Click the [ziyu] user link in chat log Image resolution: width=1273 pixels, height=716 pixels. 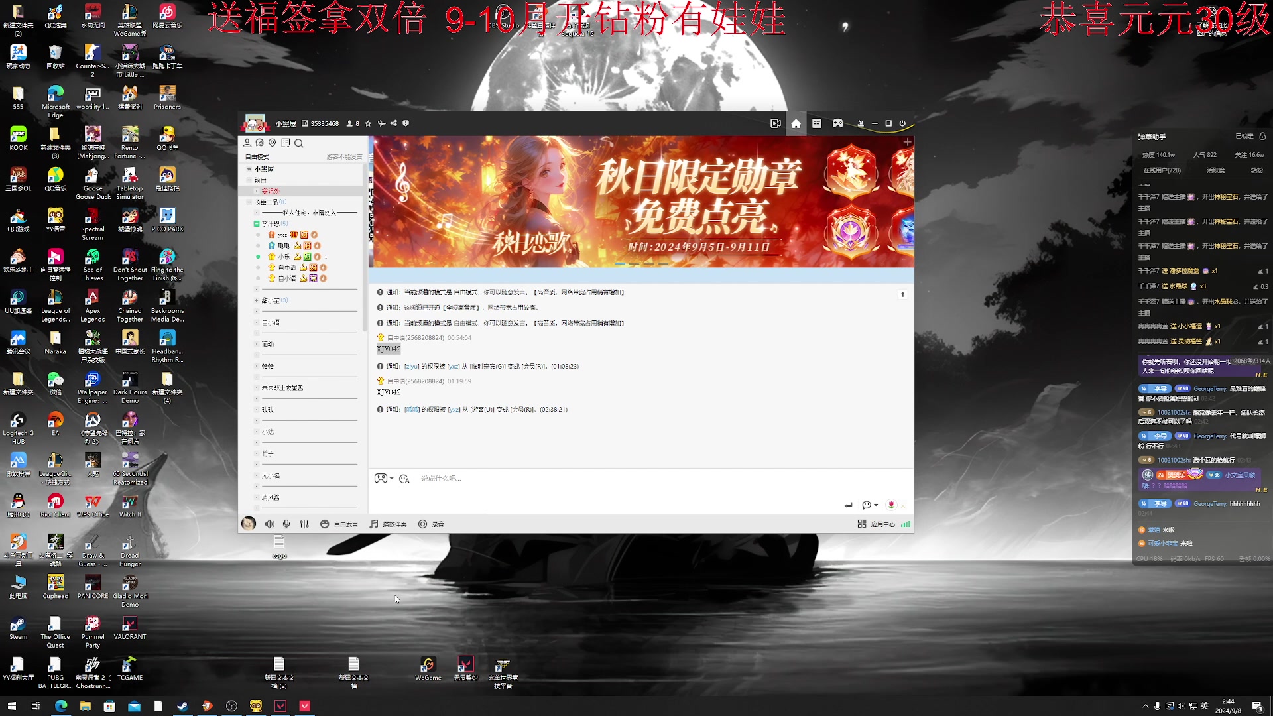pyautogui.click(x=412, y=366)
